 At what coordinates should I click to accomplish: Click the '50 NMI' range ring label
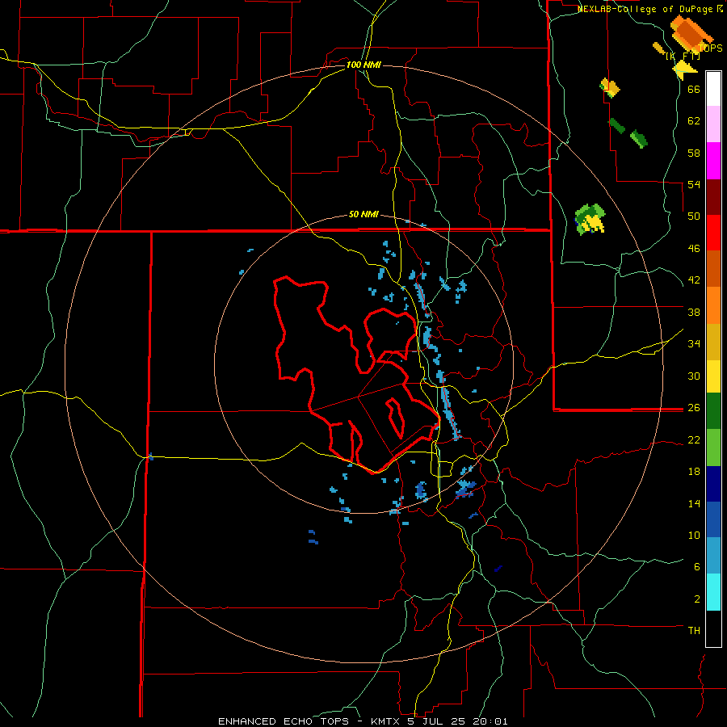(363, 214)
